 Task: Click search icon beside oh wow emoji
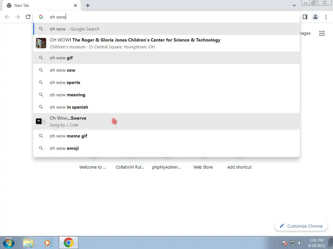pyautogui.click(x=41, y=148)
